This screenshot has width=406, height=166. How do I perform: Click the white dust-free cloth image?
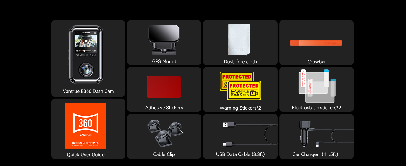pos(239,40)
